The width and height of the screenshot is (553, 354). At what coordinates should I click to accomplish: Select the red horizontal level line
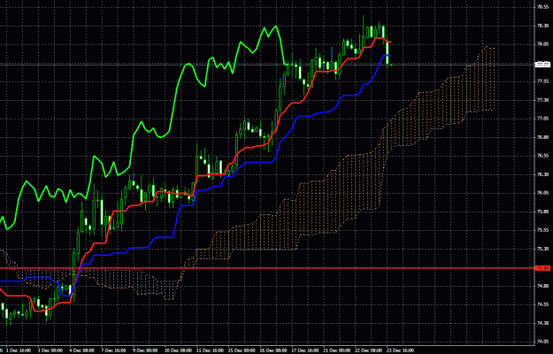coord(267,268)
